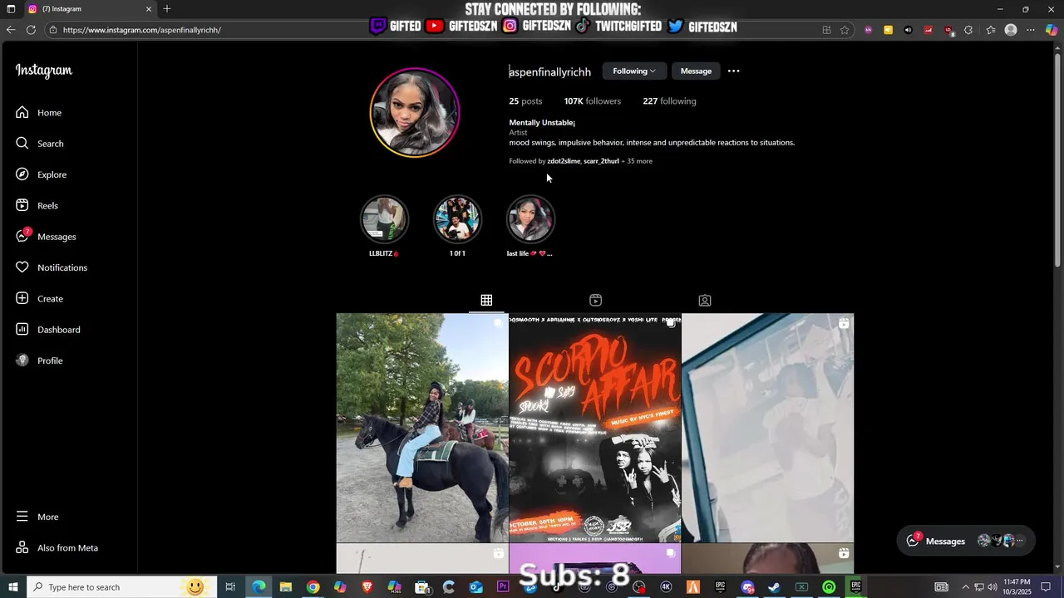Open Steam from the taskbar
The width and height of the screenshot is (1064, 598).
(774, 587)
